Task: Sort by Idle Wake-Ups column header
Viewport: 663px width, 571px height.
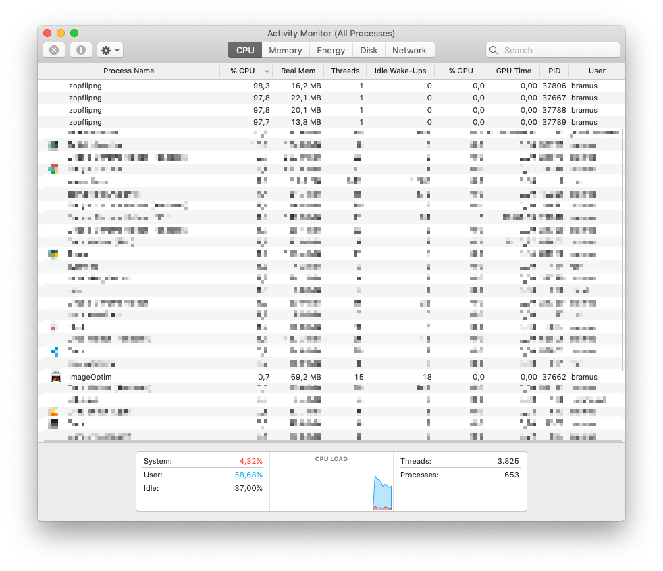Action: pyautogui.click(x=400, y=71)
